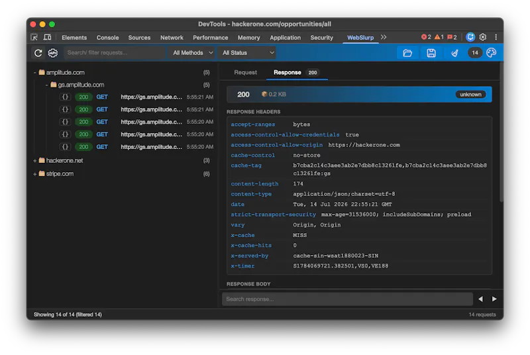Click the more tabs chevron
The width and height of the screenshot is (530, 355).
click(384, 37)
